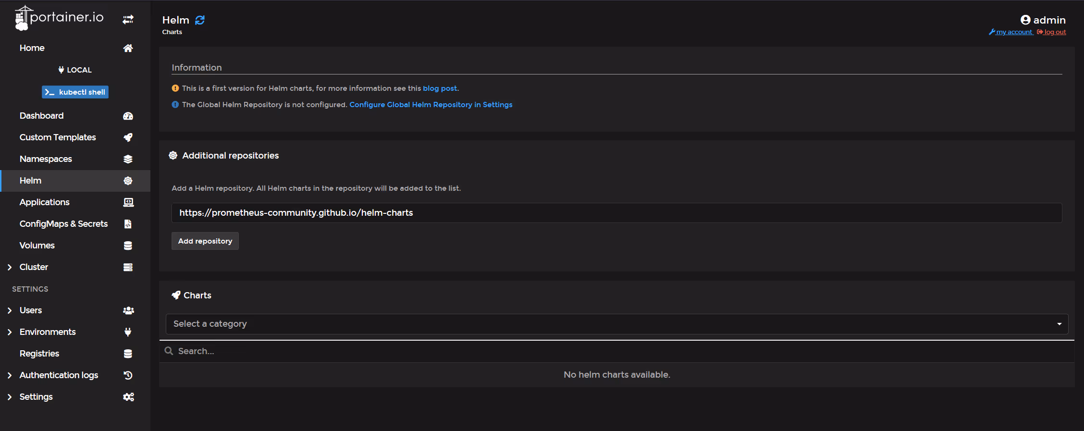Viewport: 1084px width, 431px height.
Task: Click the category dropdown caret arrow
Action: pos(1059,324)
